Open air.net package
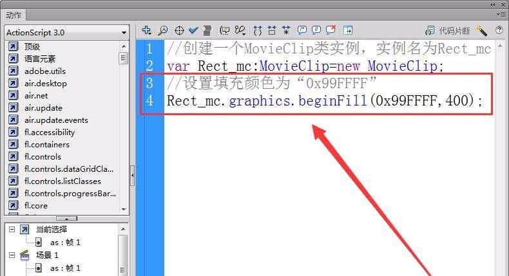 tap(36, 96)
